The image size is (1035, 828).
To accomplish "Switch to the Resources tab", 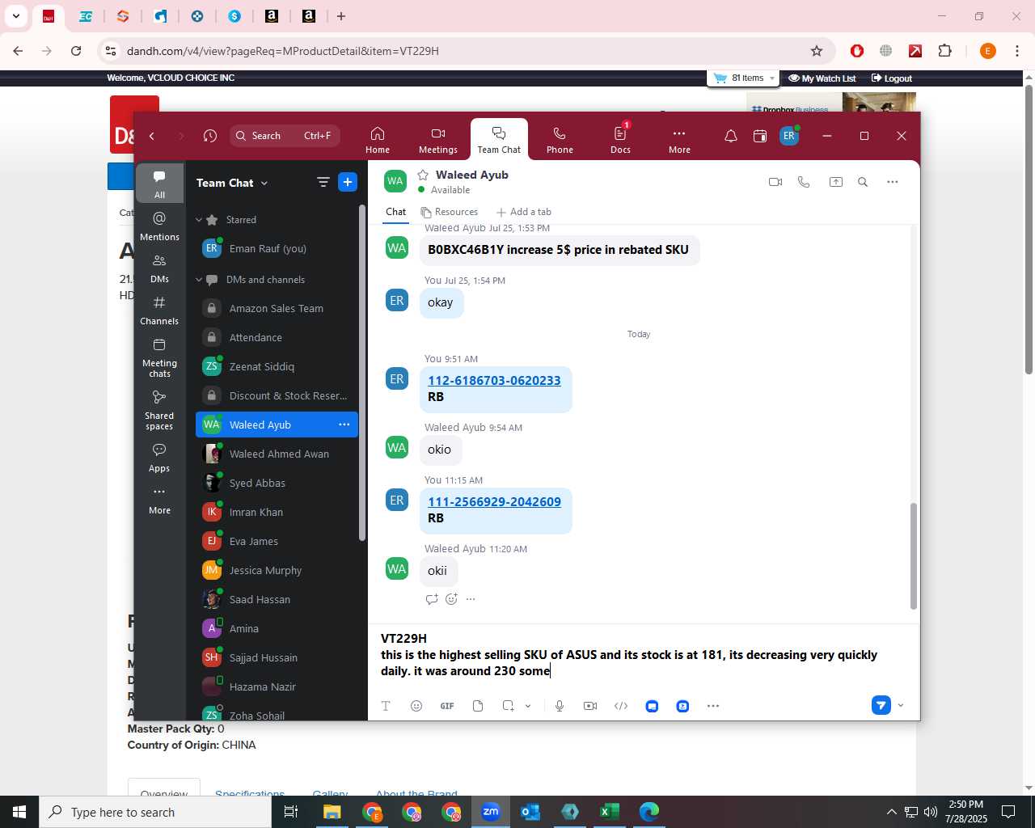I will point(449,212).
